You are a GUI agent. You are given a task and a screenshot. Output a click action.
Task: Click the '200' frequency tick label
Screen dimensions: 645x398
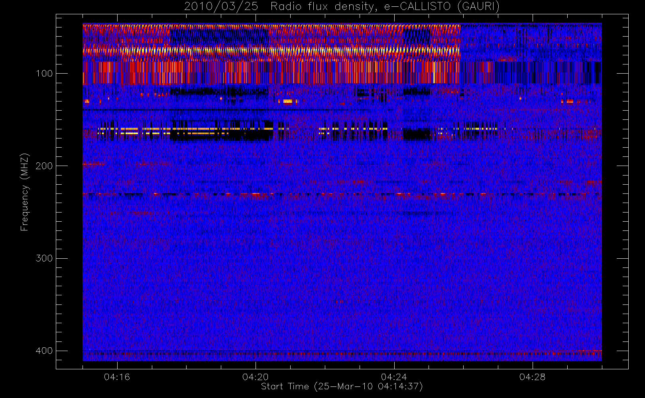(44, 166)
